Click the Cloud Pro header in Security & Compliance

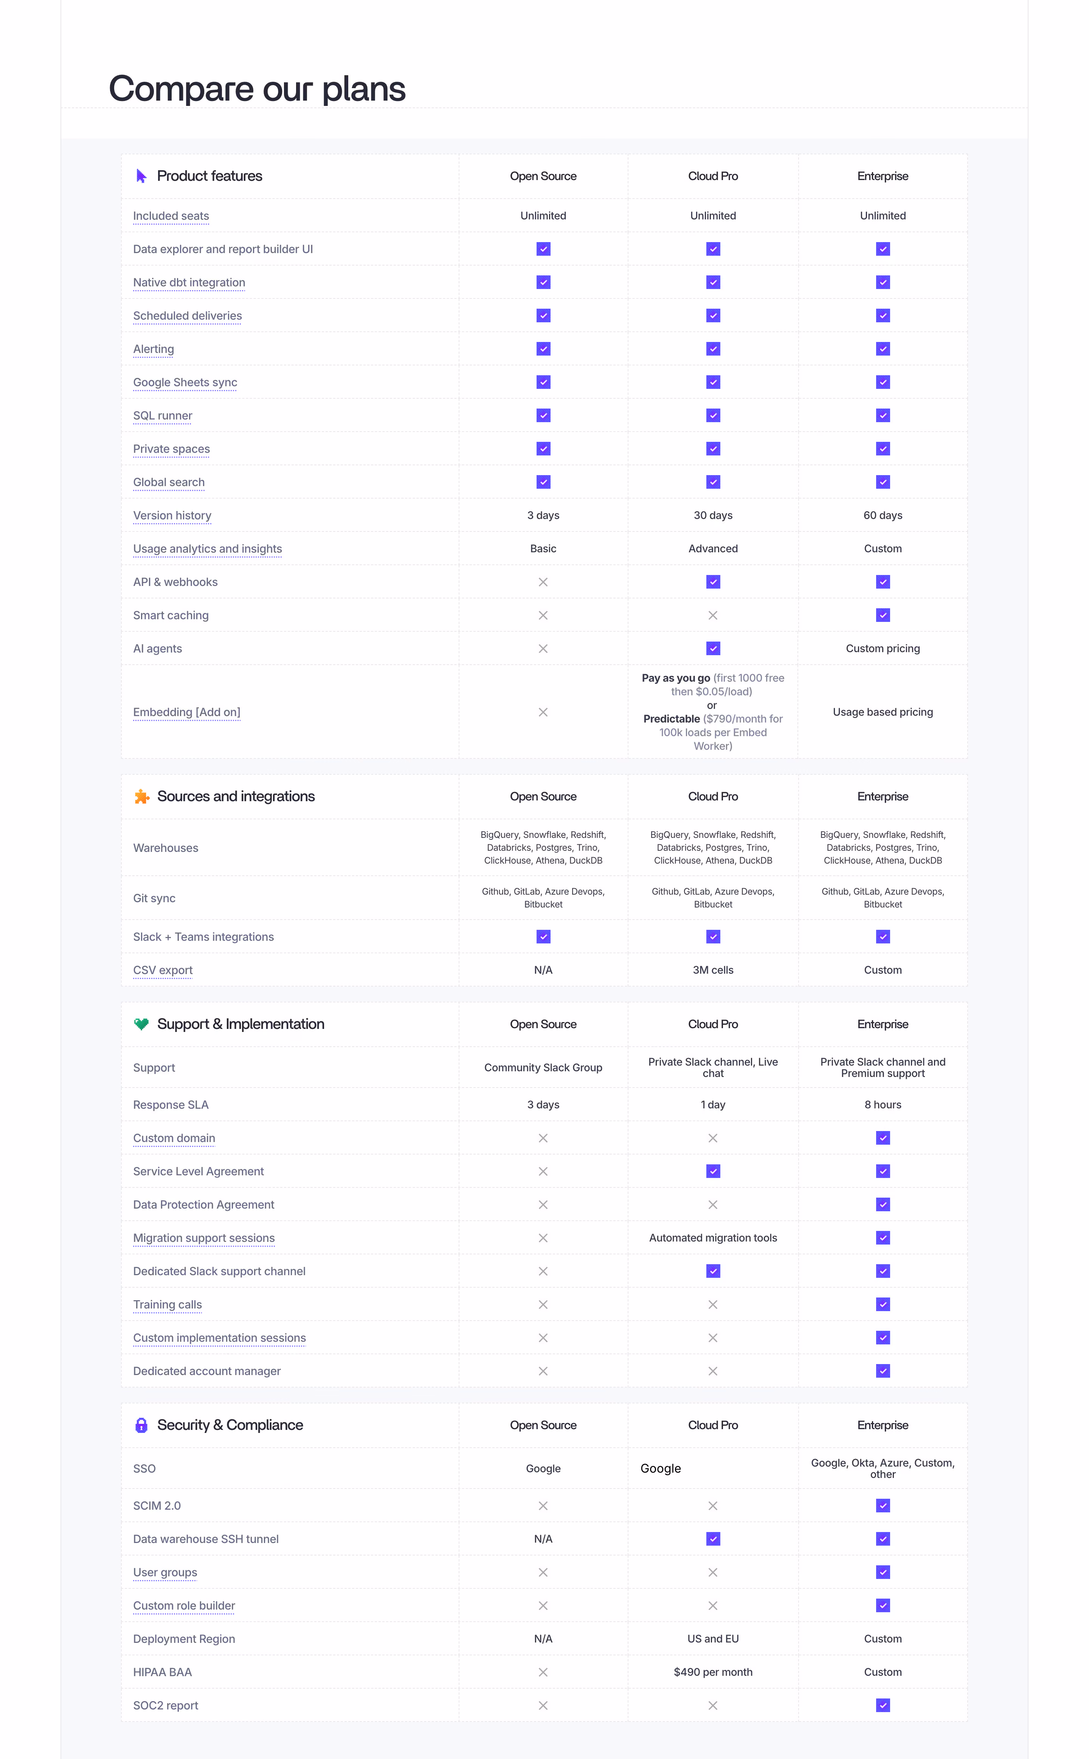(x=713, y=1425)
